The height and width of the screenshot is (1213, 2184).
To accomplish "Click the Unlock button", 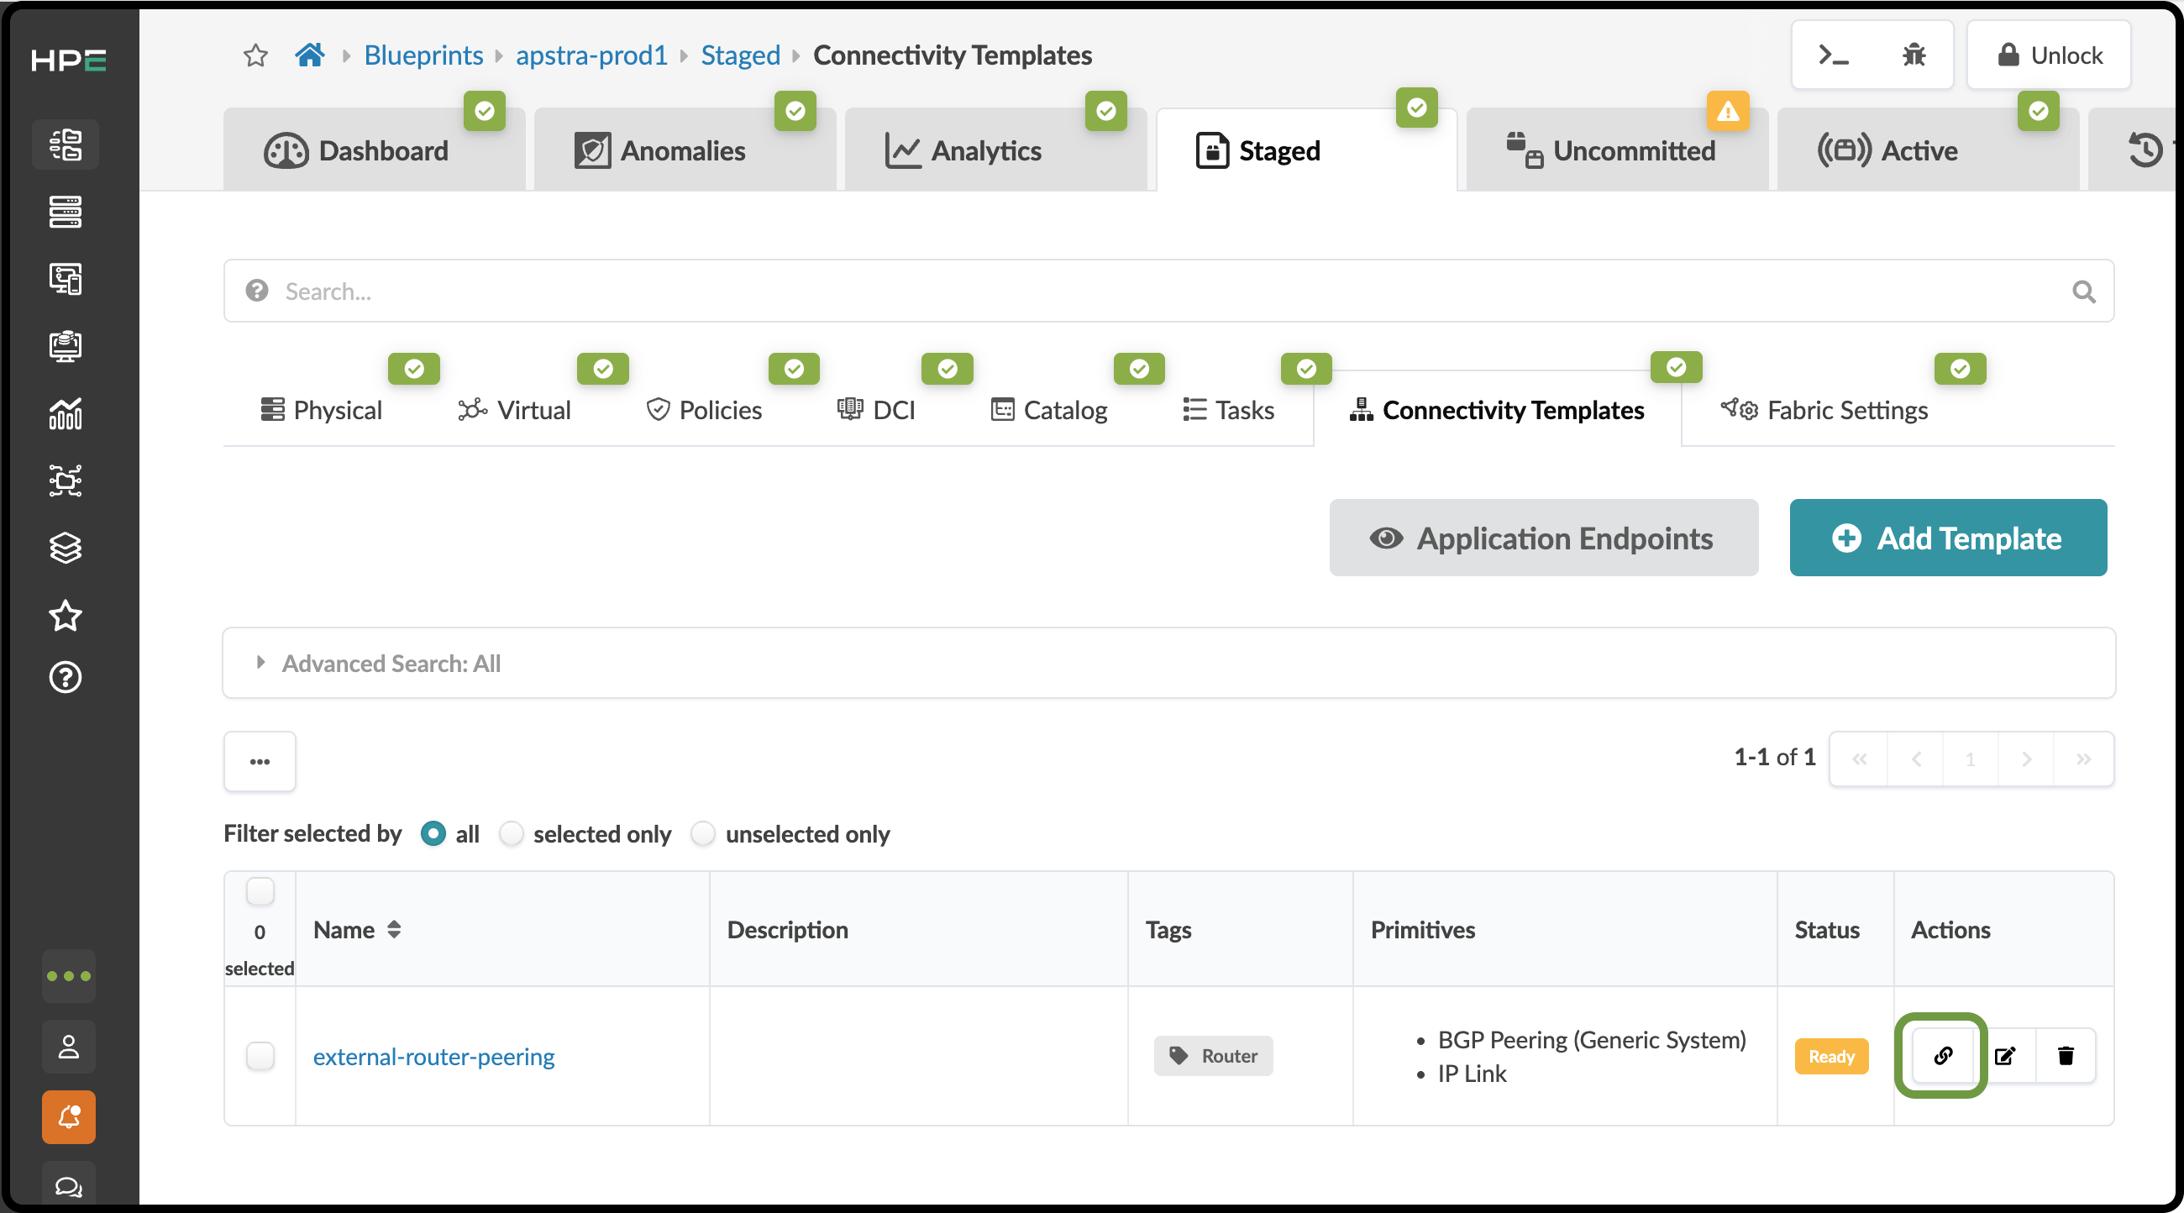I will [x=2049, y=55].
